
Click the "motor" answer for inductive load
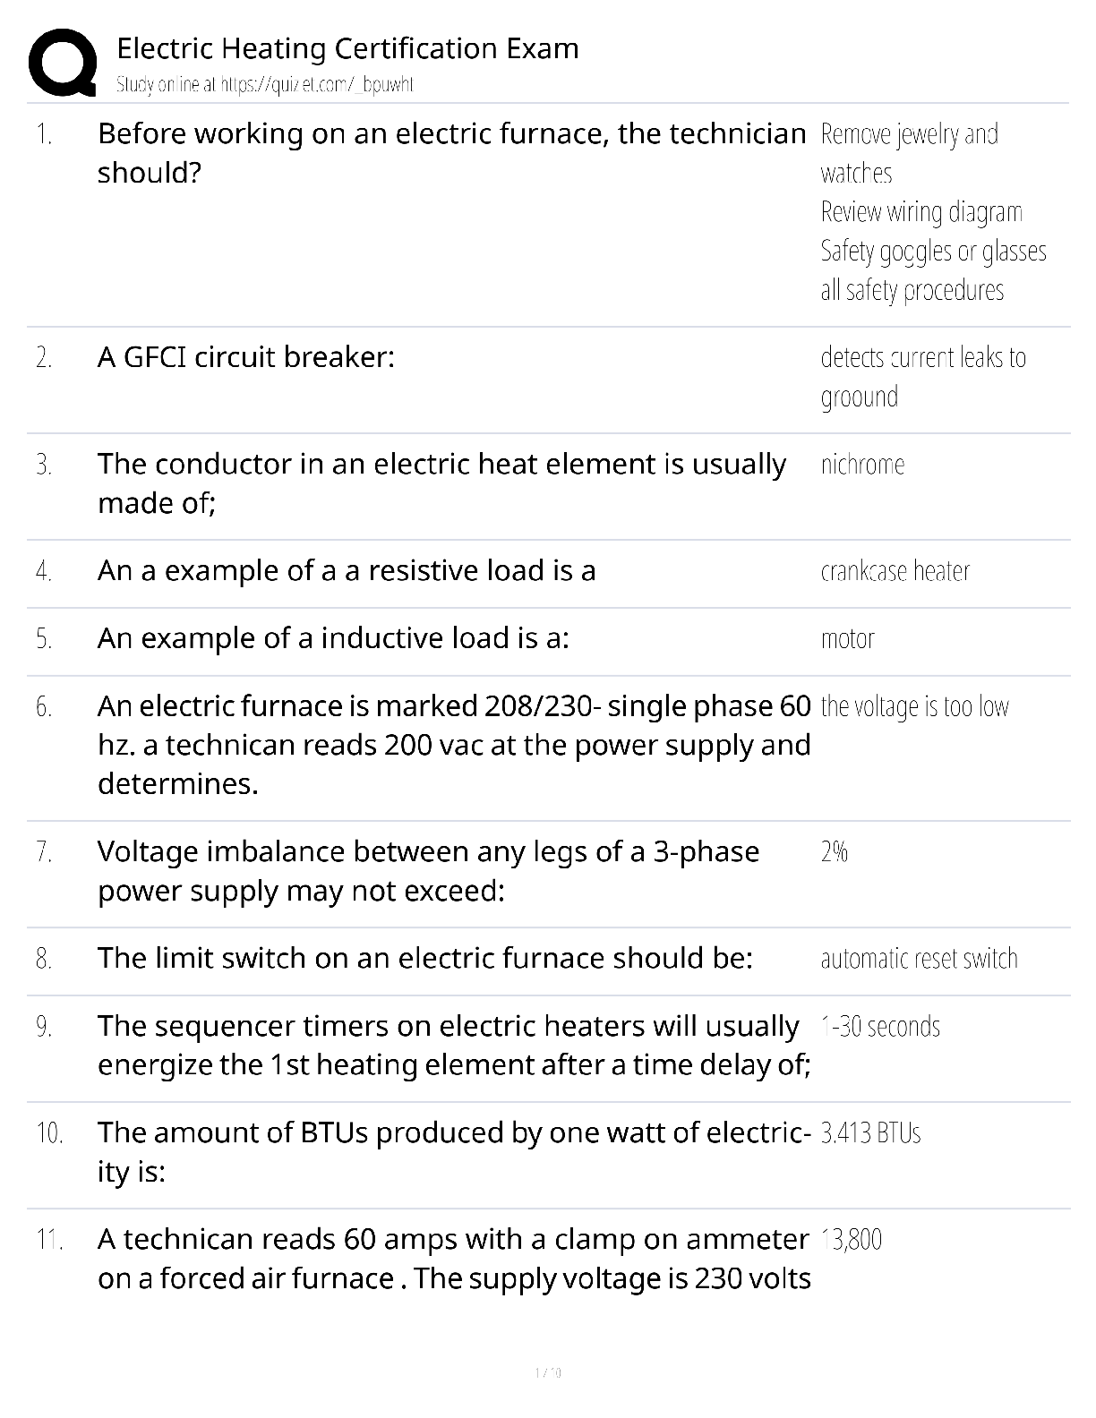click(x=847, y=638)
